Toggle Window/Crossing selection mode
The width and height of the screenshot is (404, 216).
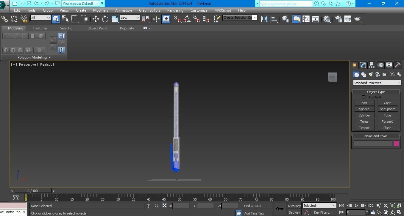[x=84, y=19]
